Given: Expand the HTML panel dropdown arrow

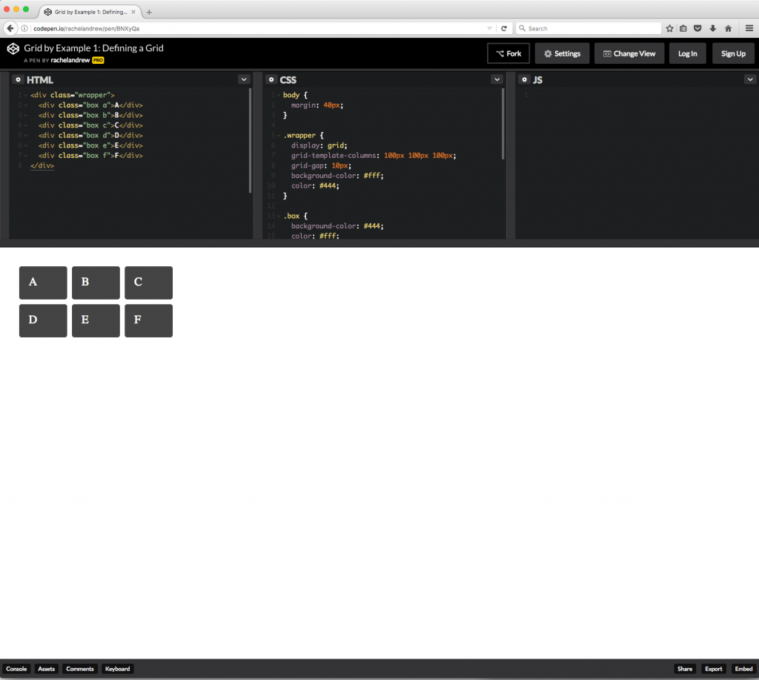Looking at the screenshot, I should (x=243, y=79).
